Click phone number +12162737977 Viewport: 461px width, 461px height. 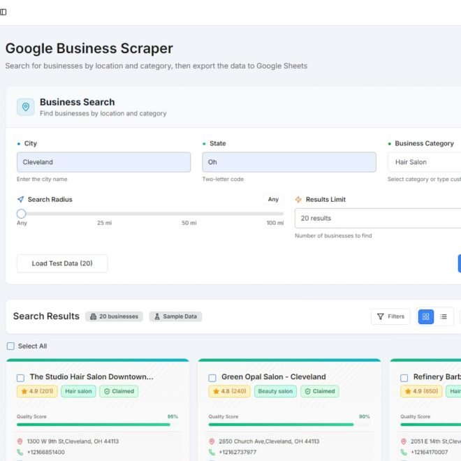(237, 452)
